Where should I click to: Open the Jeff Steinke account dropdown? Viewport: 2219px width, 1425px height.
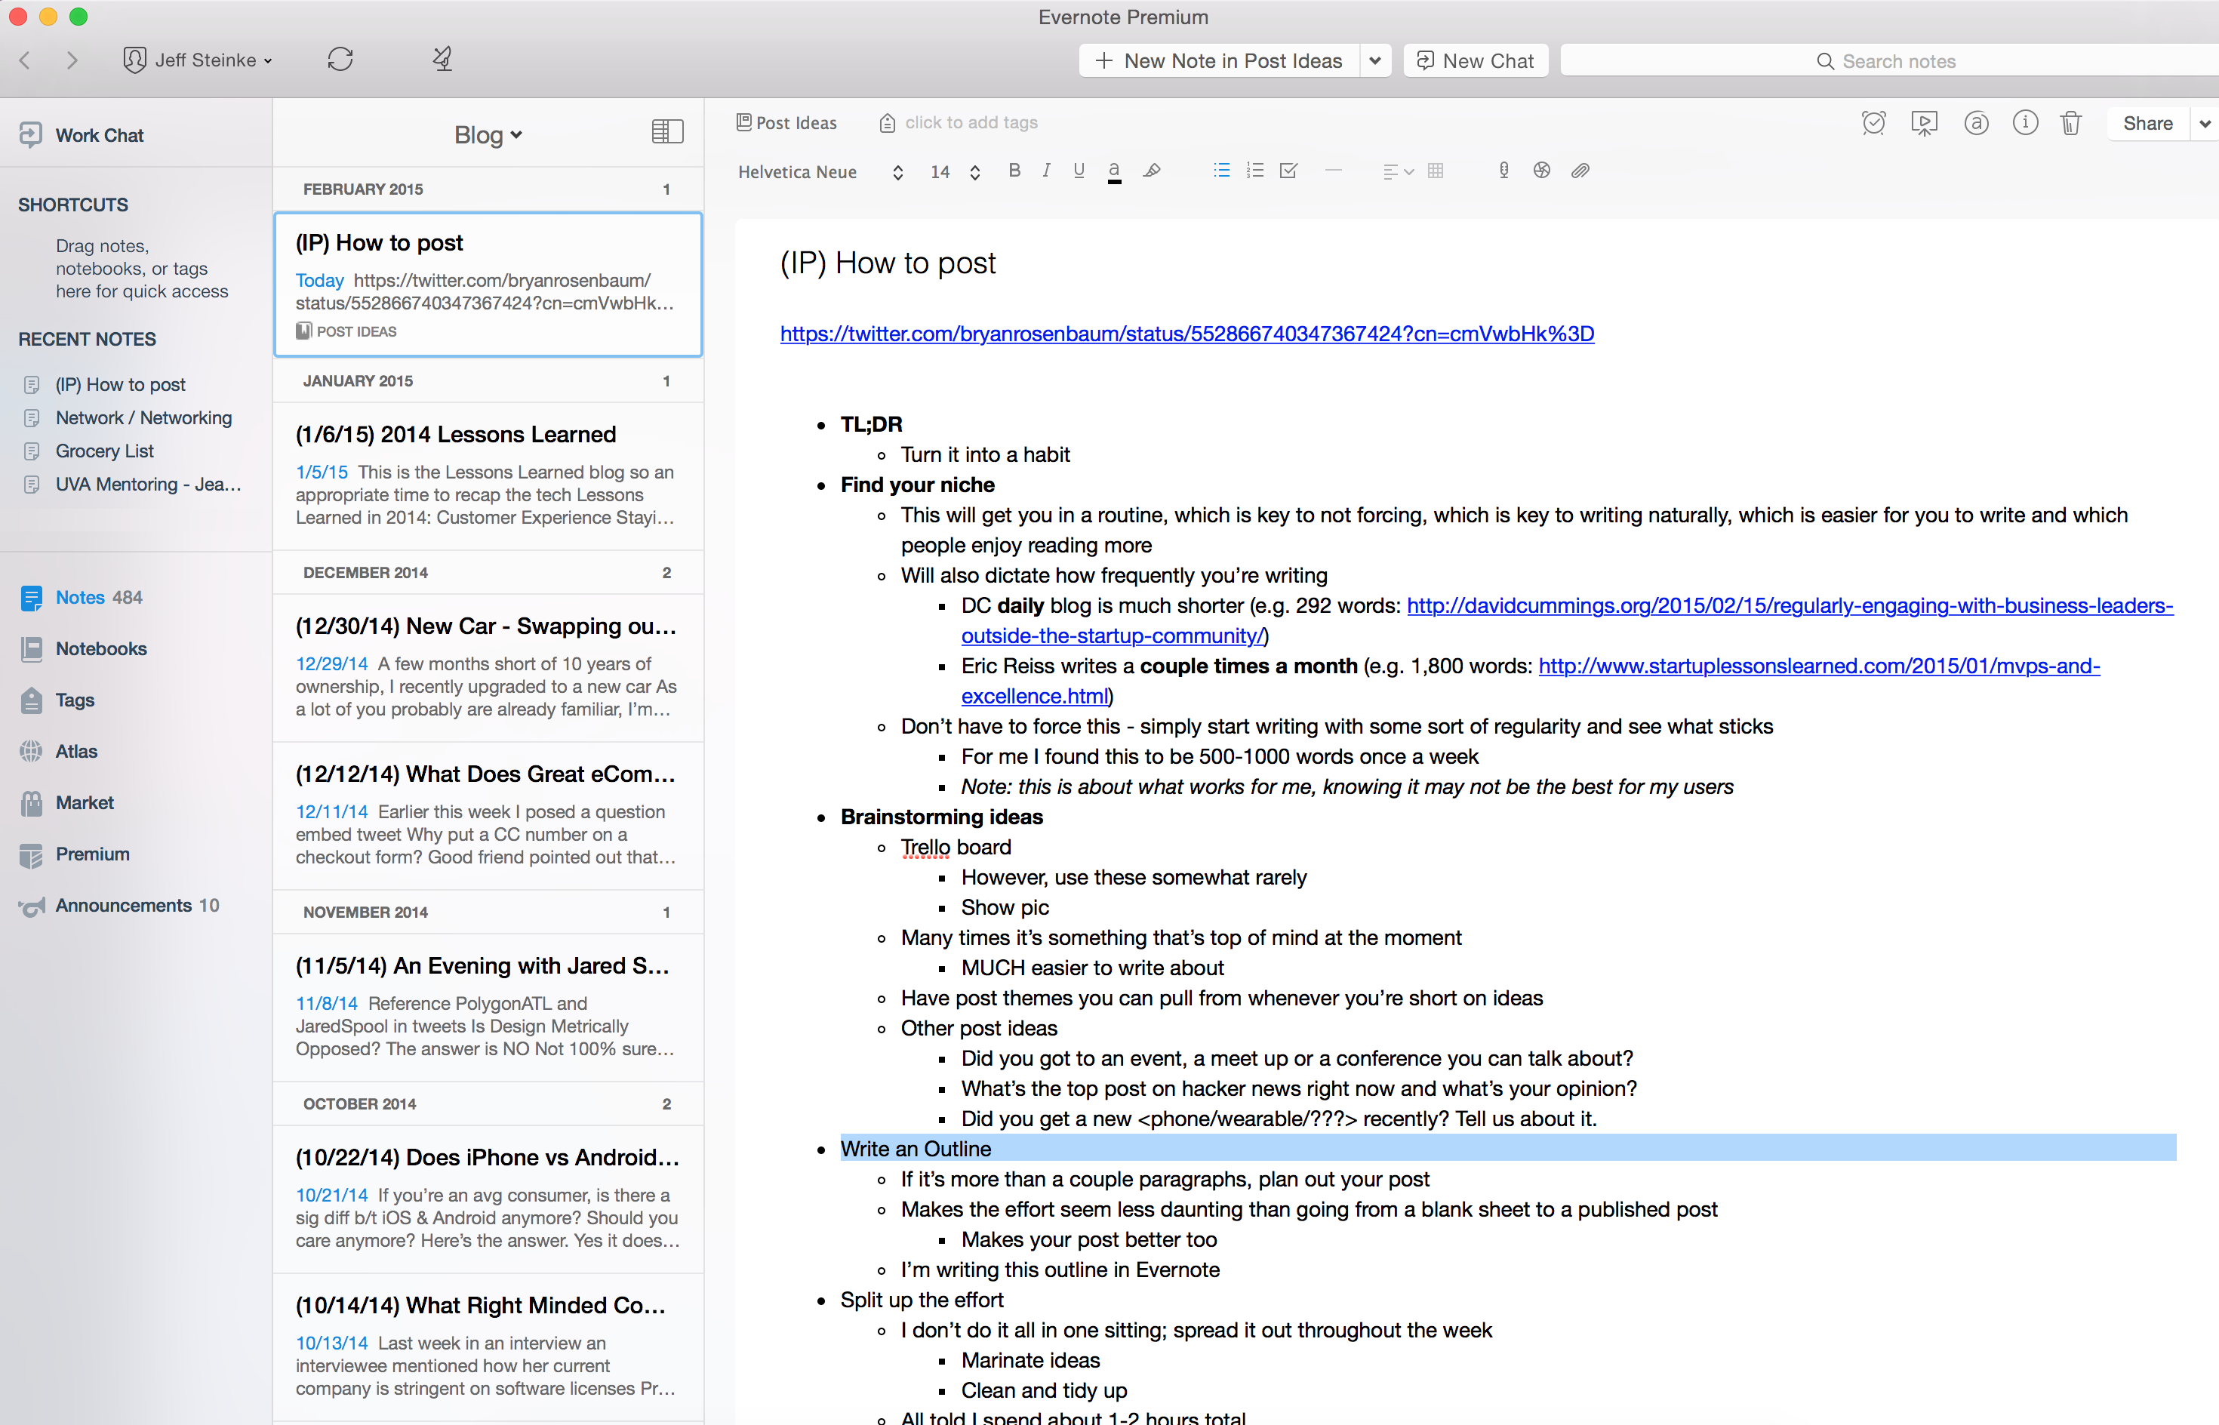(198, 60)
